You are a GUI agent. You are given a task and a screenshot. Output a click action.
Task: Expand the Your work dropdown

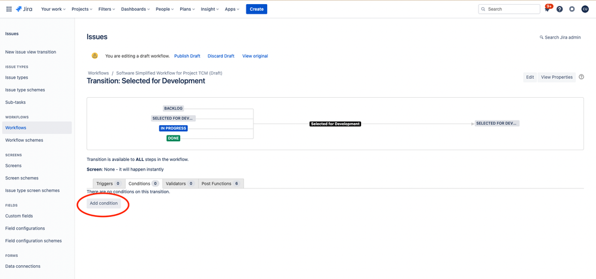click(x=53, y=9)
